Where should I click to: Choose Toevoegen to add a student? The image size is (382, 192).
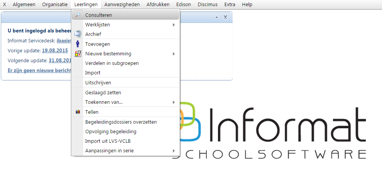point(125,44)
